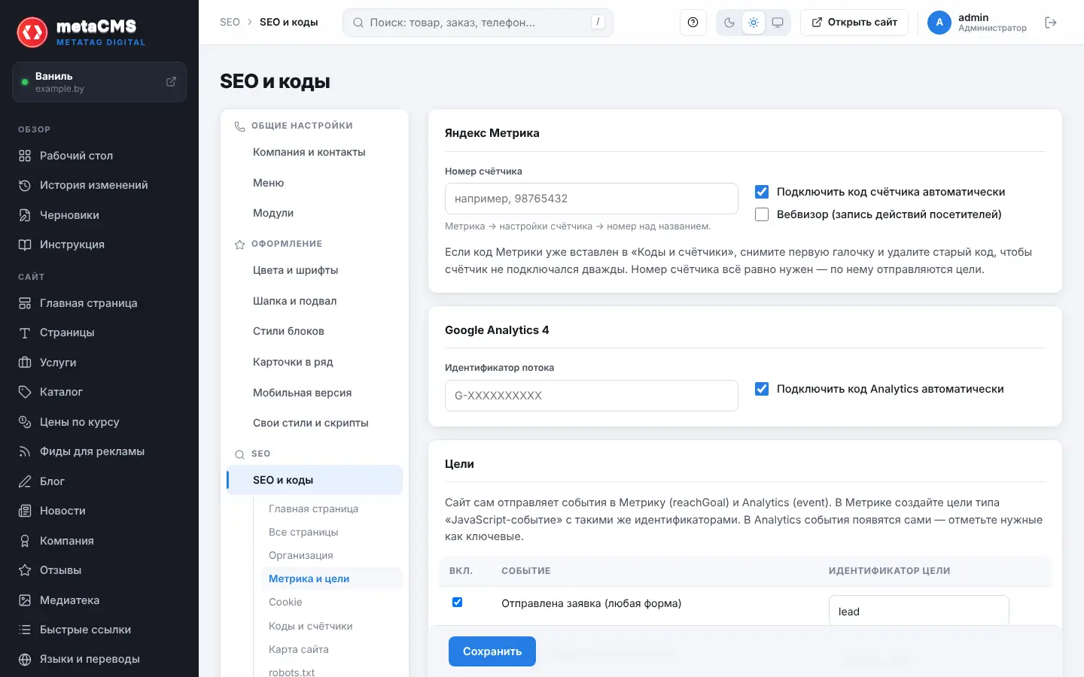
Task: Jump to Cookie subsection
Action: click(332, 602)
